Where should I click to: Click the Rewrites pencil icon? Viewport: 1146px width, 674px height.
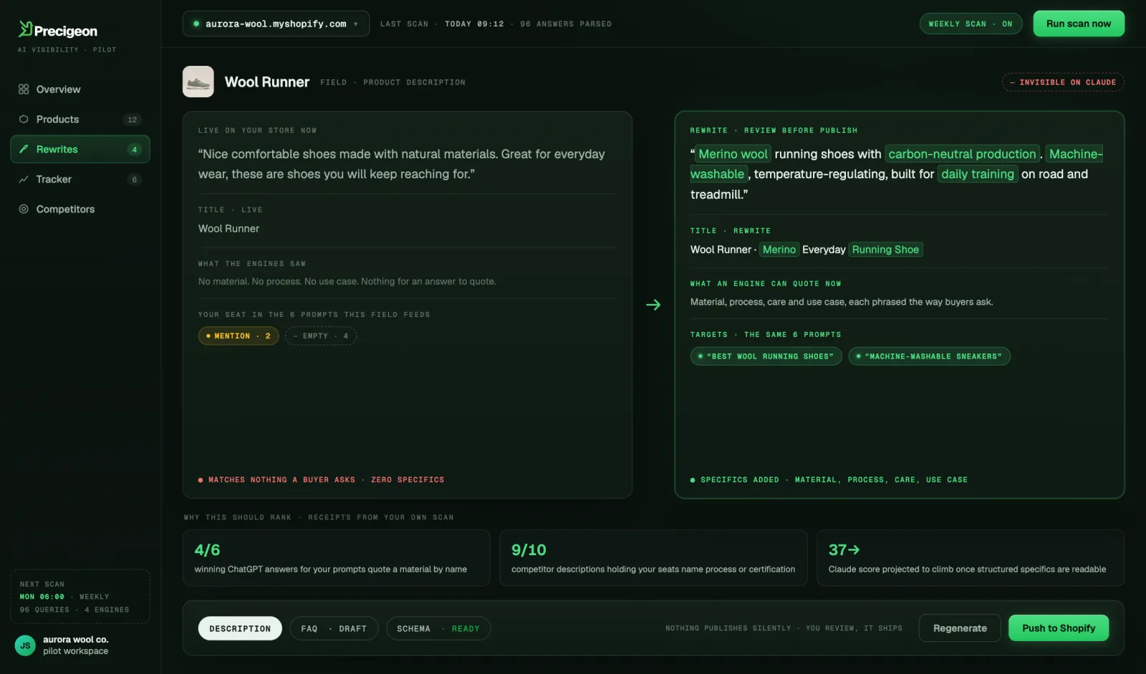(x=24, y=150)
